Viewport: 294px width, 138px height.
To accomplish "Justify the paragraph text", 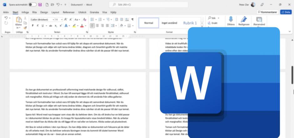I will [107, 26].
